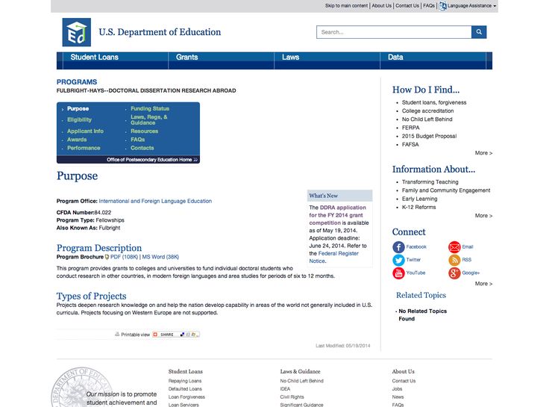This screenshot has width=549, height=407.
Task: Open the YouTube icon under Connect
Action: coord(398,273)
